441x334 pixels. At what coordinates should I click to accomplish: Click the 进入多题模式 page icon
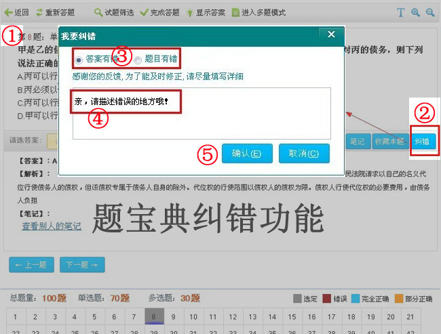(x=235, y=12)
